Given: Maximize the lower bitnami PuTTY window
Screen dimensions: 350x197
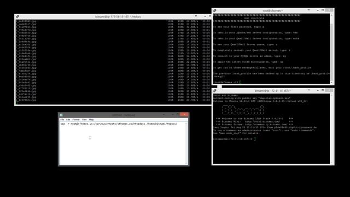Looking at the screenshot, I should [323, 90].
